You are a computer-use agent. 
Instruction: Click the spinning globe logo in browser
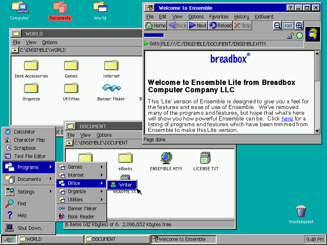pyautogui.click(x=313, y=34)
